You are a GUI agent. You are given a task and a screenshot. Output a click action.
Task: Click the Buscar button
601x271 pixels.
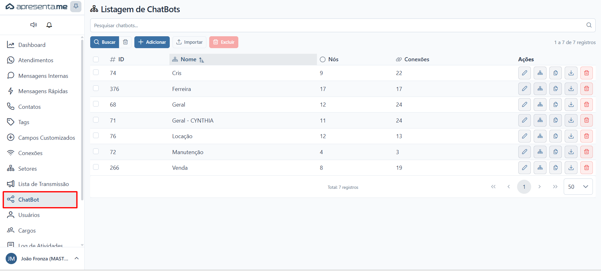point(105,42)
